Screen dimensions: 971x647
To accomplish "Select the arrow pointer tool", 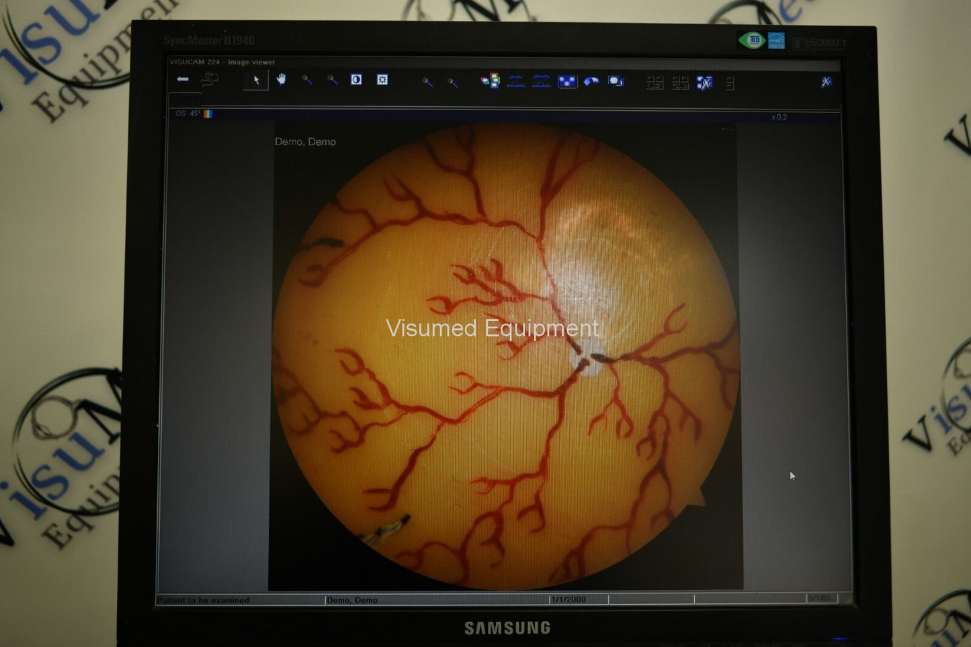I will tap(256, 80).
